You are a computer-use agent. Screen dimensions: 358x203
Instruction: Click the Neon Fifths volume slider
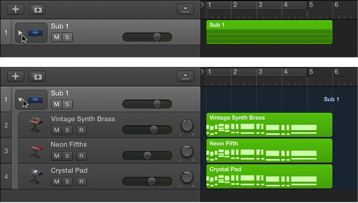point(147,156)
